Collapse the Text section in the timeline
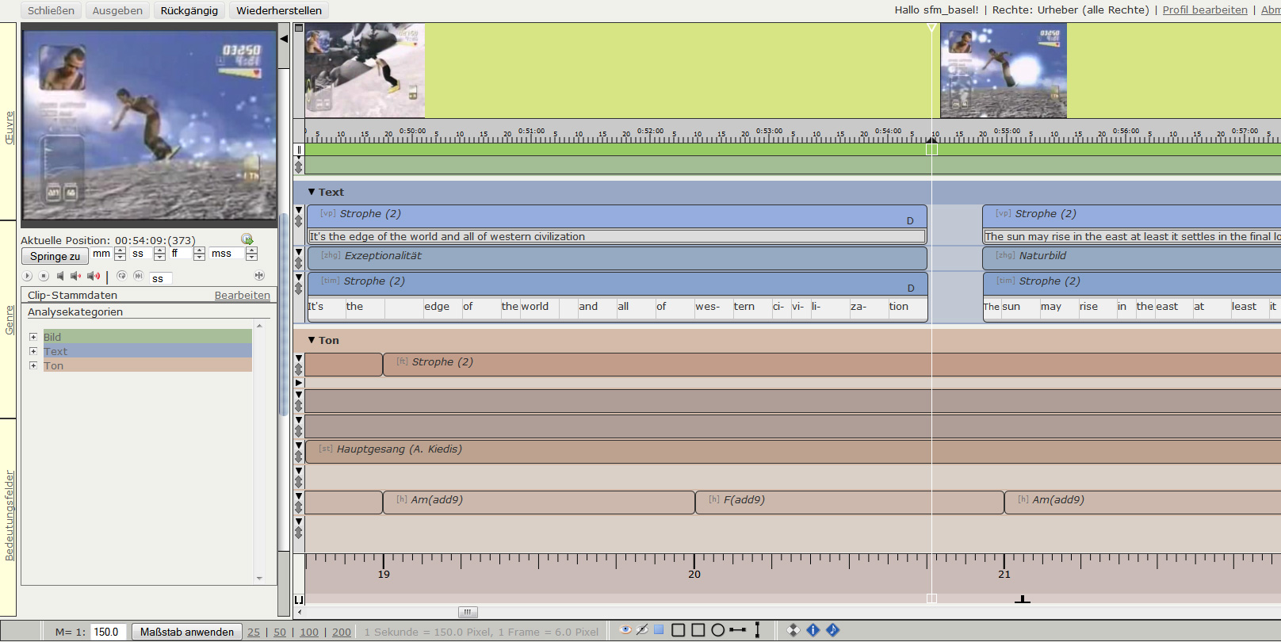 coord(312,192)
